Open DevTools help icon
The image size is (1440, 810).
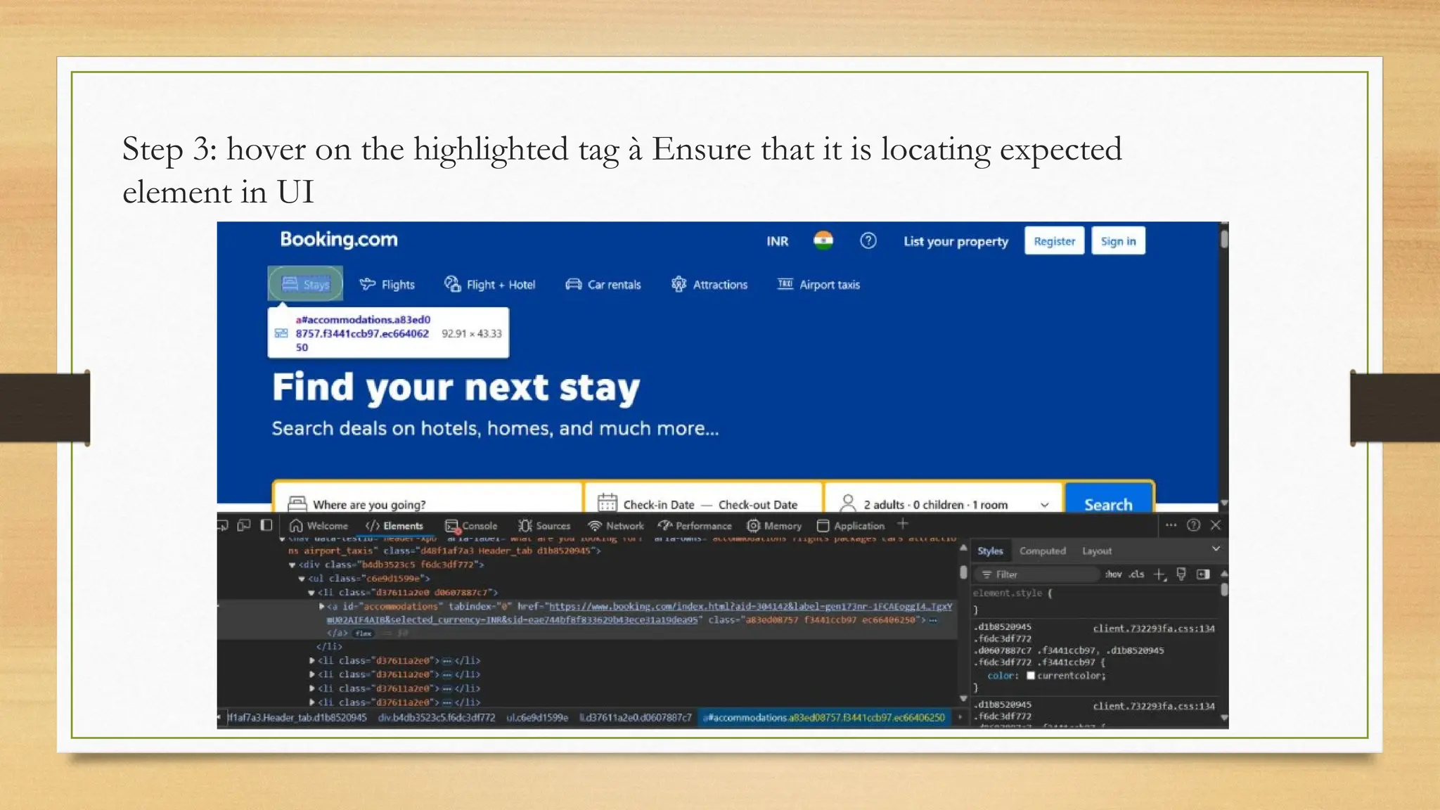point(1193,525)
